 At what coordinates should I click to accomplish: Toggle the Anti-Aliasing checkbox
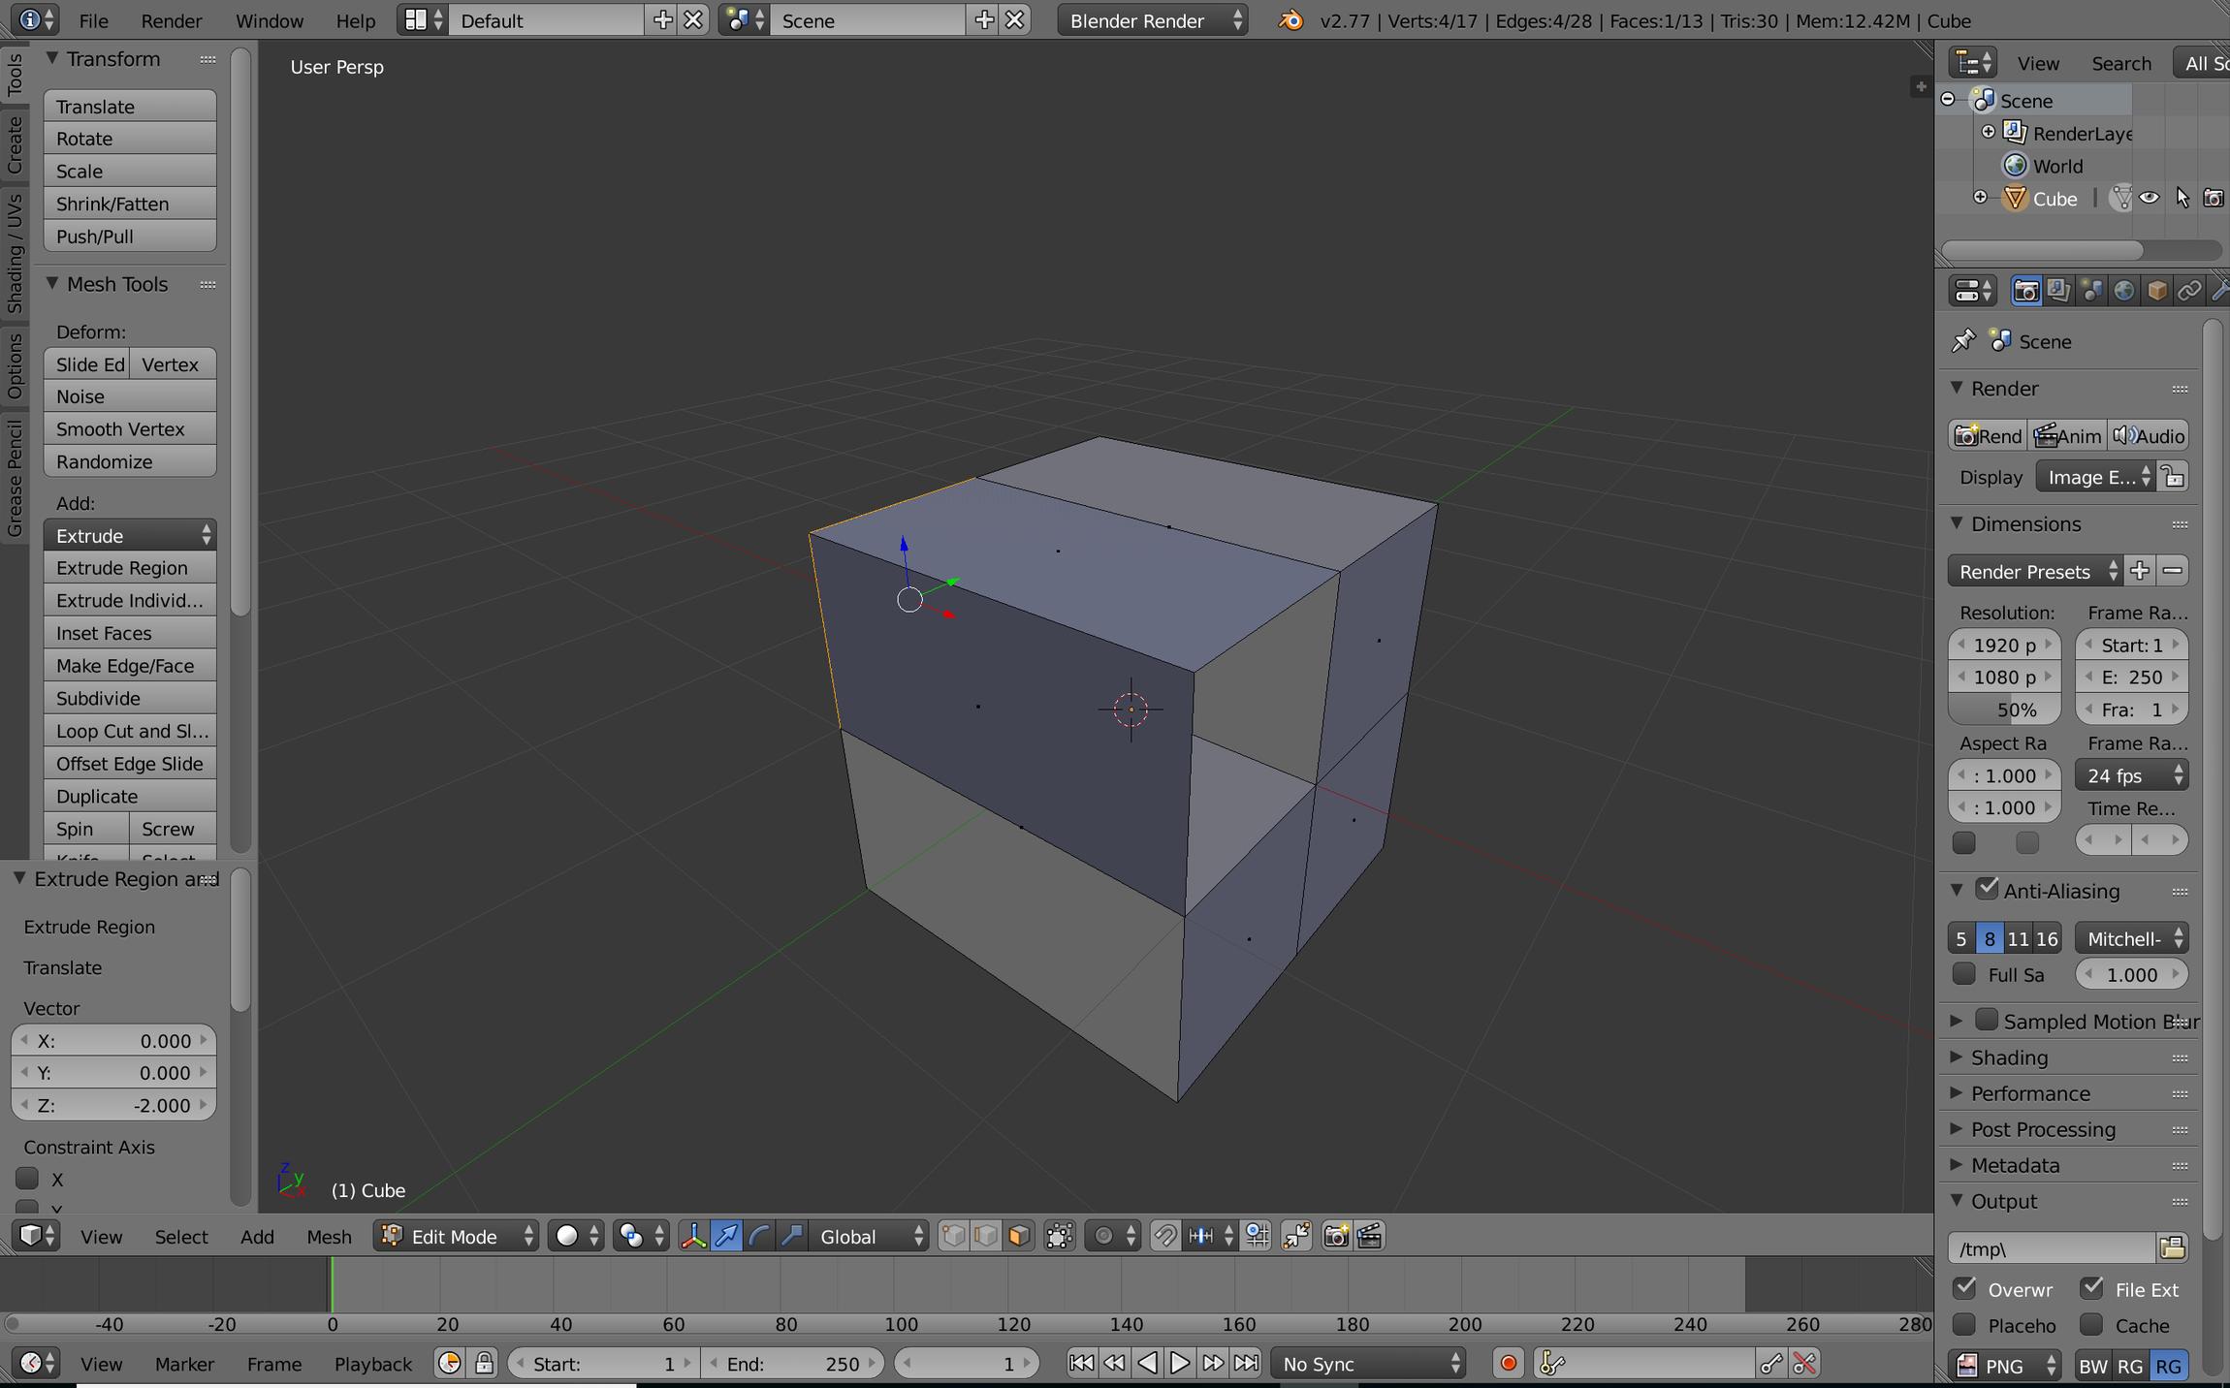[x=1988, y=888]
